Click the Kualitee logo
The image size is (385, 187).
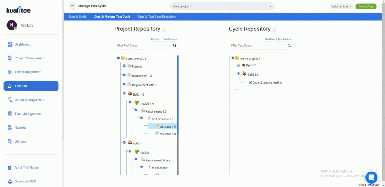pos(19,9)
